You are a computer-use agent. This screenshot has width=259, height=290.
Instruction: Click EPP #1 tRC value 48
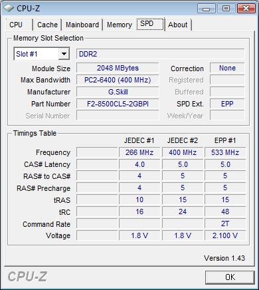[x=225, y=212]
